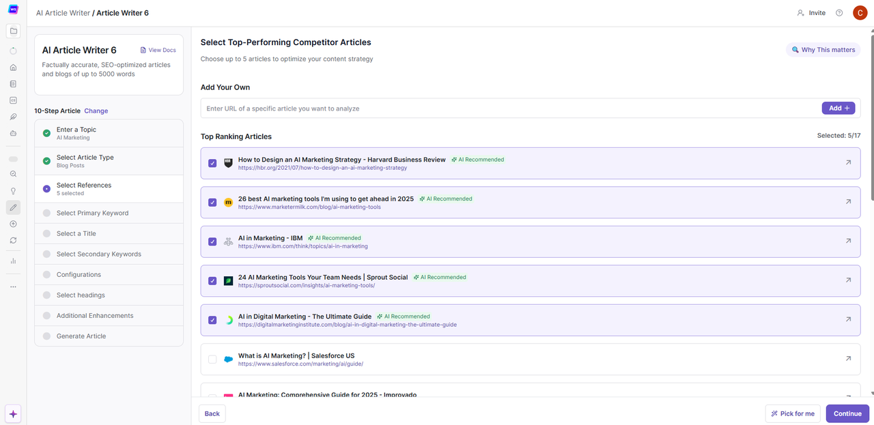Click AI Article Writer breadcrumb link
874x425 pixels.
tap(63, 13)
